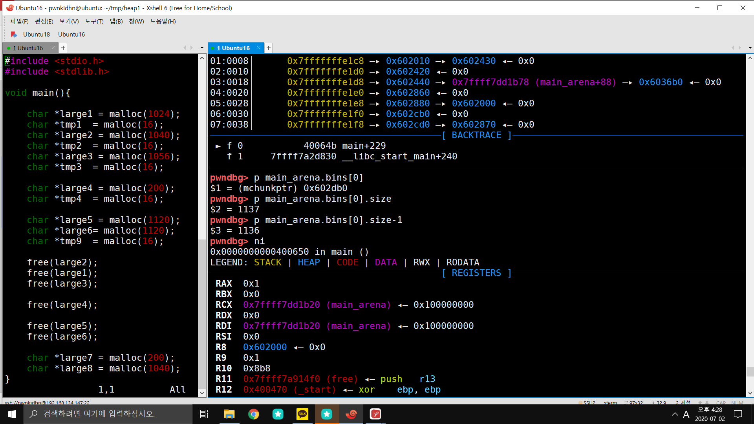Open the Windows Start menu

(x=12, y=414)
